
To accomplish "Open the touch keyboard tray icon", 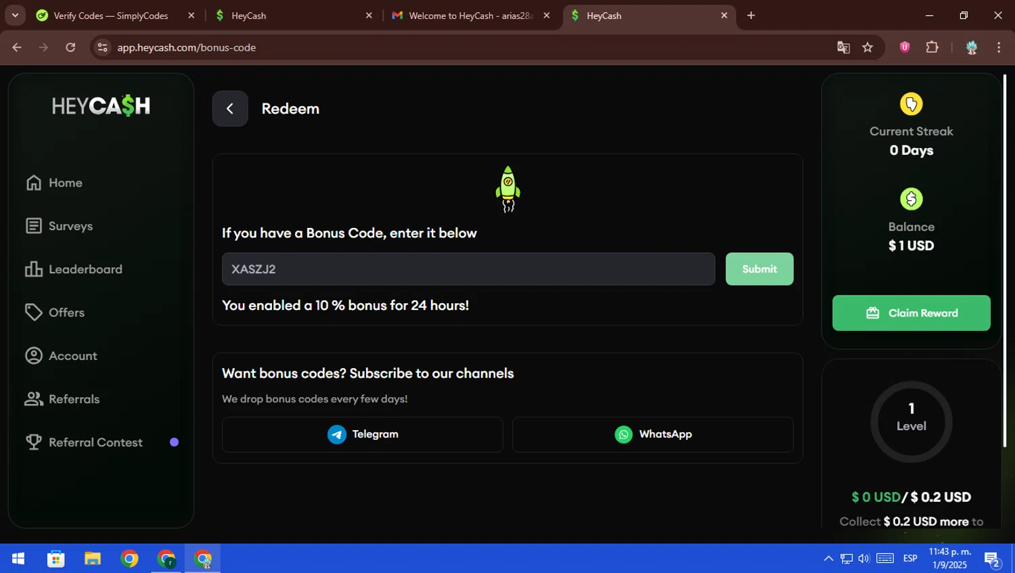I will 885,559.
